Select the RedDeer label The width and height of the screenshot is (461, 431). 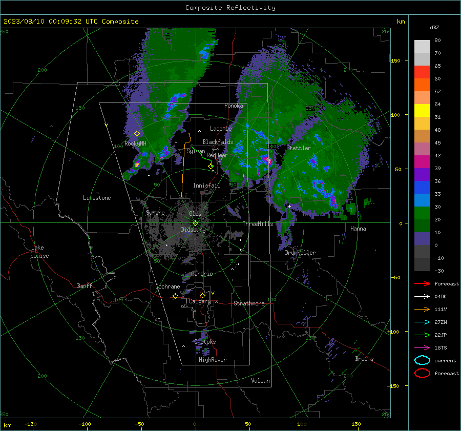tap(217, 155)
